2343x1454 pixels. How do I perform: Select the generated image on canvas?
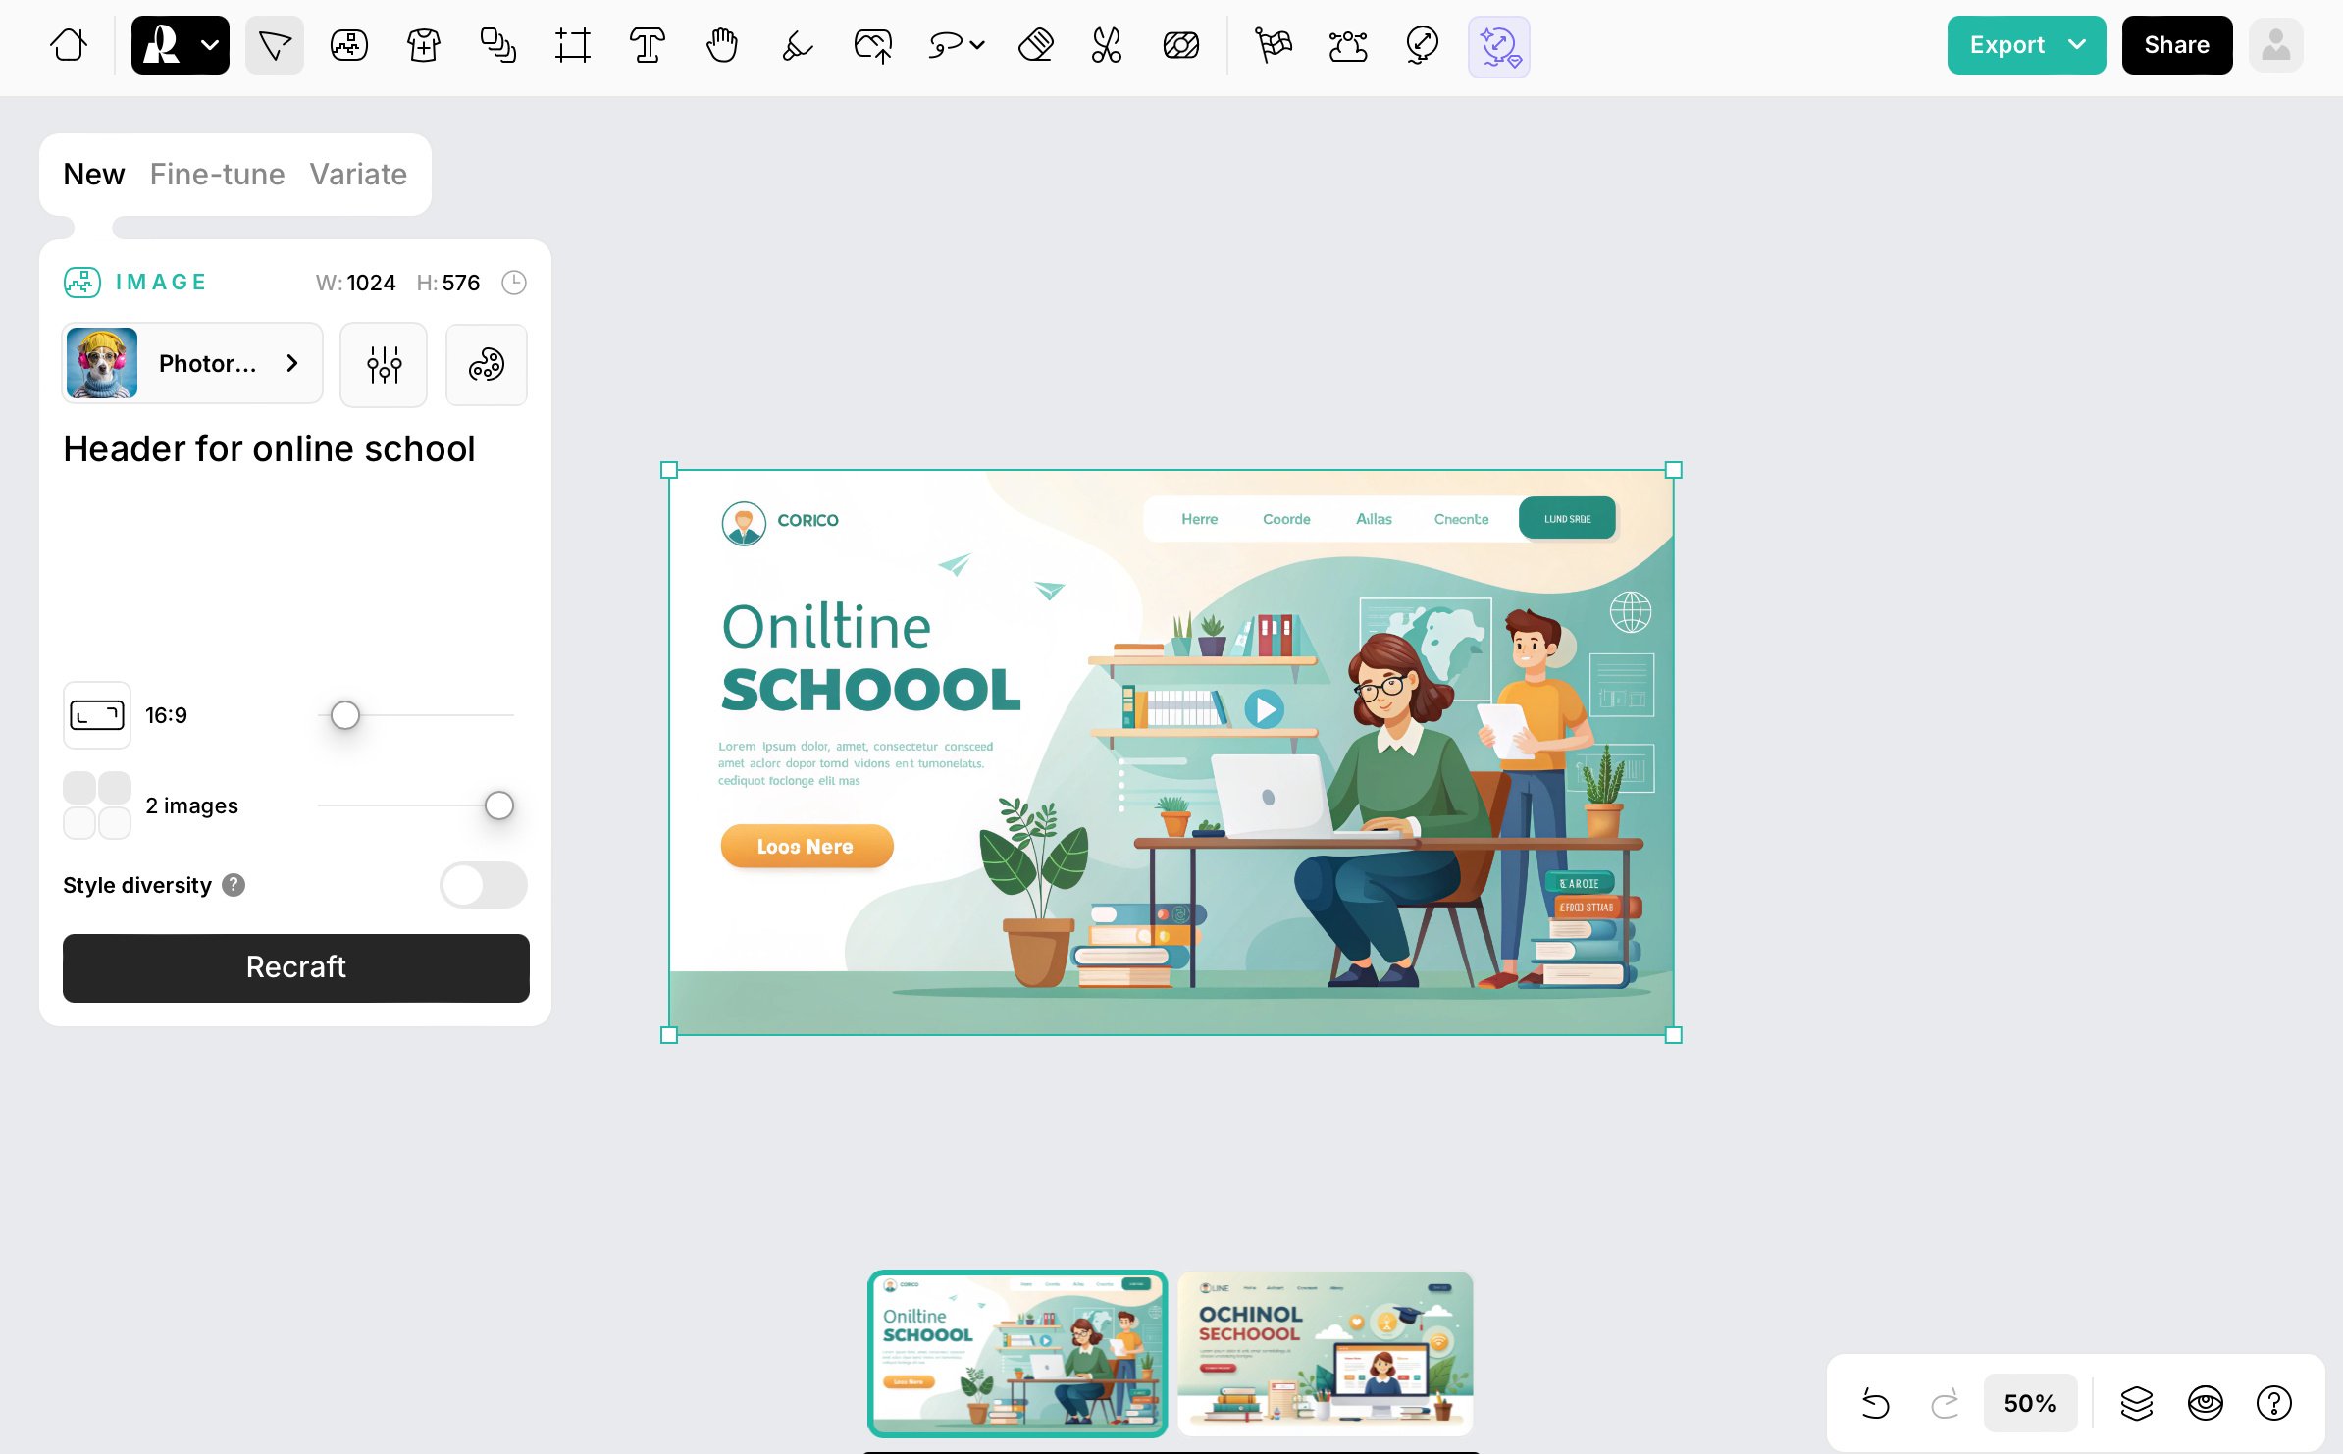[x=1171, y=753]
